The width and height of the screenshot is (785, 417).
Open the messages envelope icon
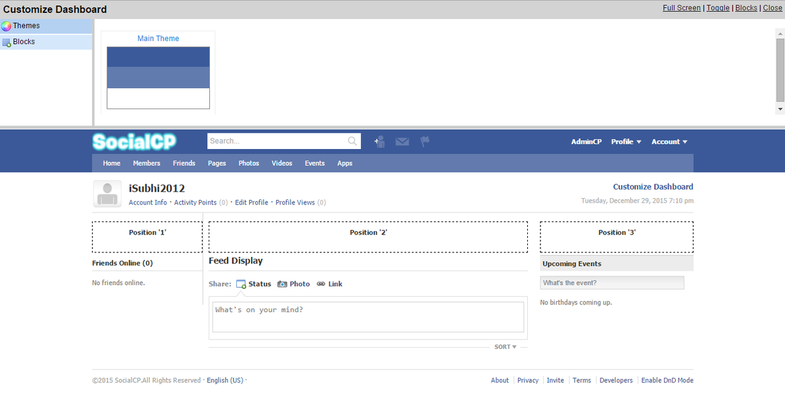[x=402, y=141]
